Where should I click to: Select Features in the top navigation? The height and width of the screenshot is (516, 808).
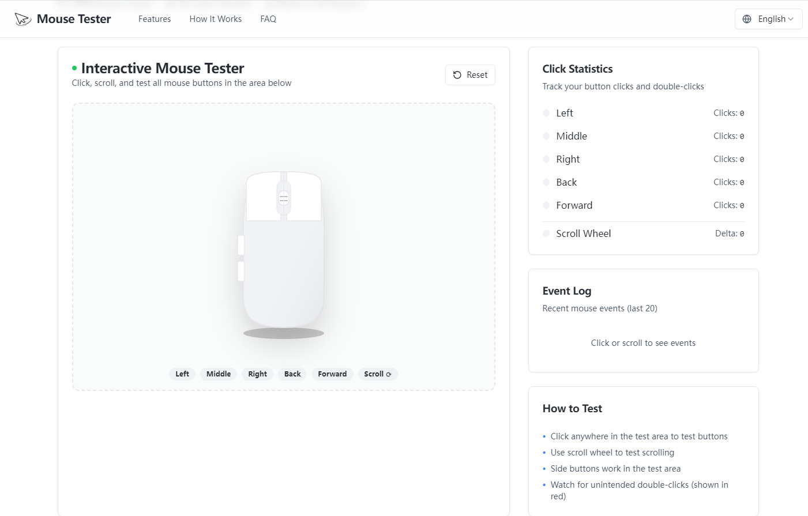coord(154,18)
